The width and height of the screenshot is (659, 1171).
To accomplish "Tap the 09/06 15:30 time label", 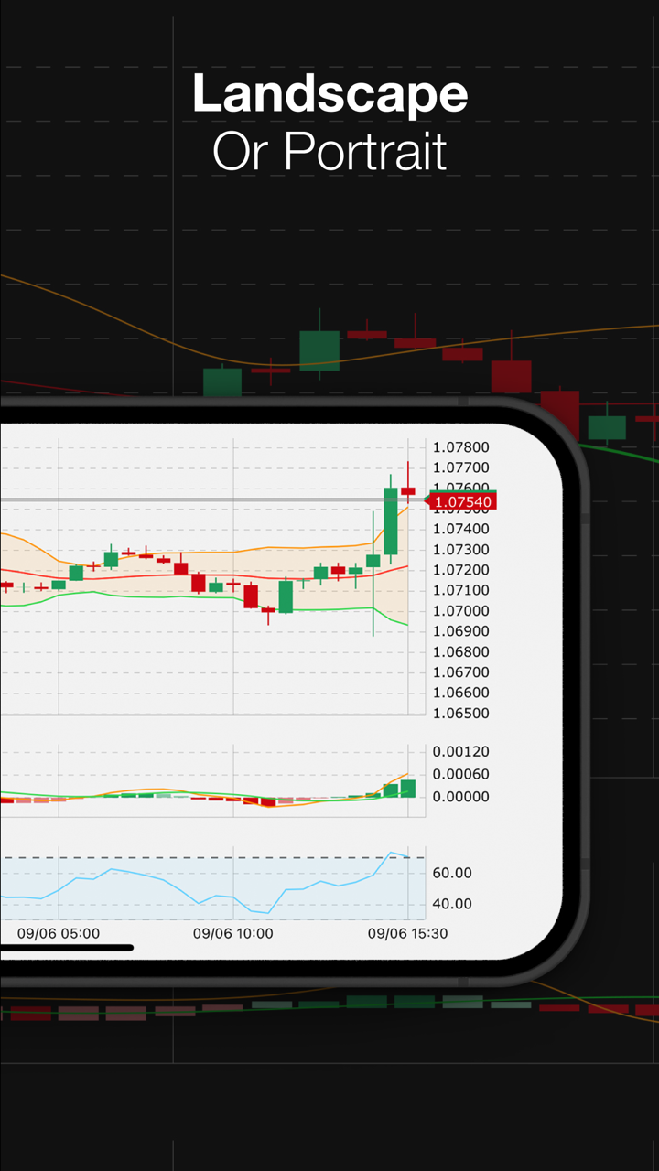I will (x=407, y=934).
